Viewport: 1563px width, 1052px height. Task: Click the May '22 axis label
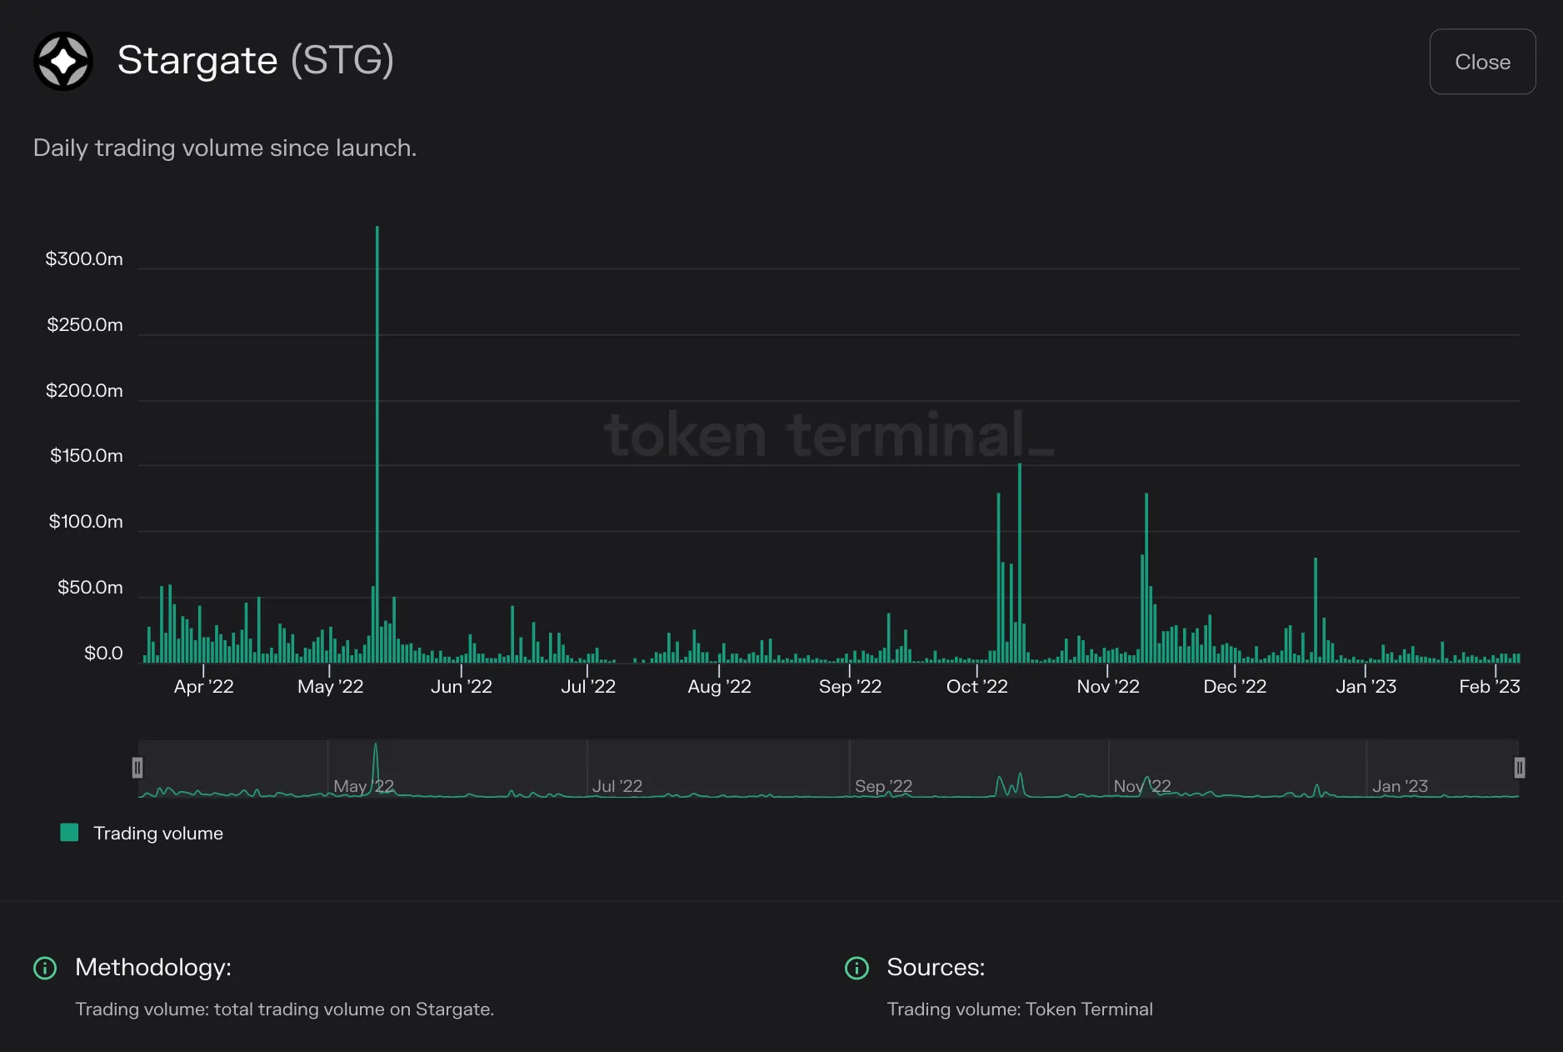(331, 686)
